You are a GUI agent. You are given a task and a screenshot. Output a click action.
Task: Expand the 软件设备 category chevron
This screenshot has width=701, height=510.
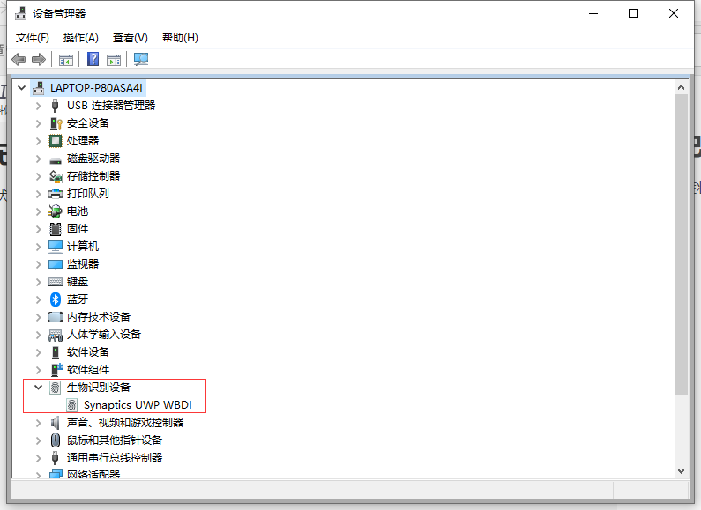click(x=39, y=352)
